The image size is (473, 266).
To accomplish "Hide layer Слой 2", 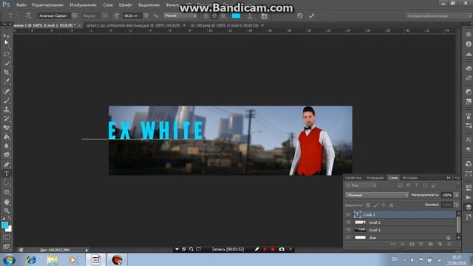I will click(x=348, y=222).
